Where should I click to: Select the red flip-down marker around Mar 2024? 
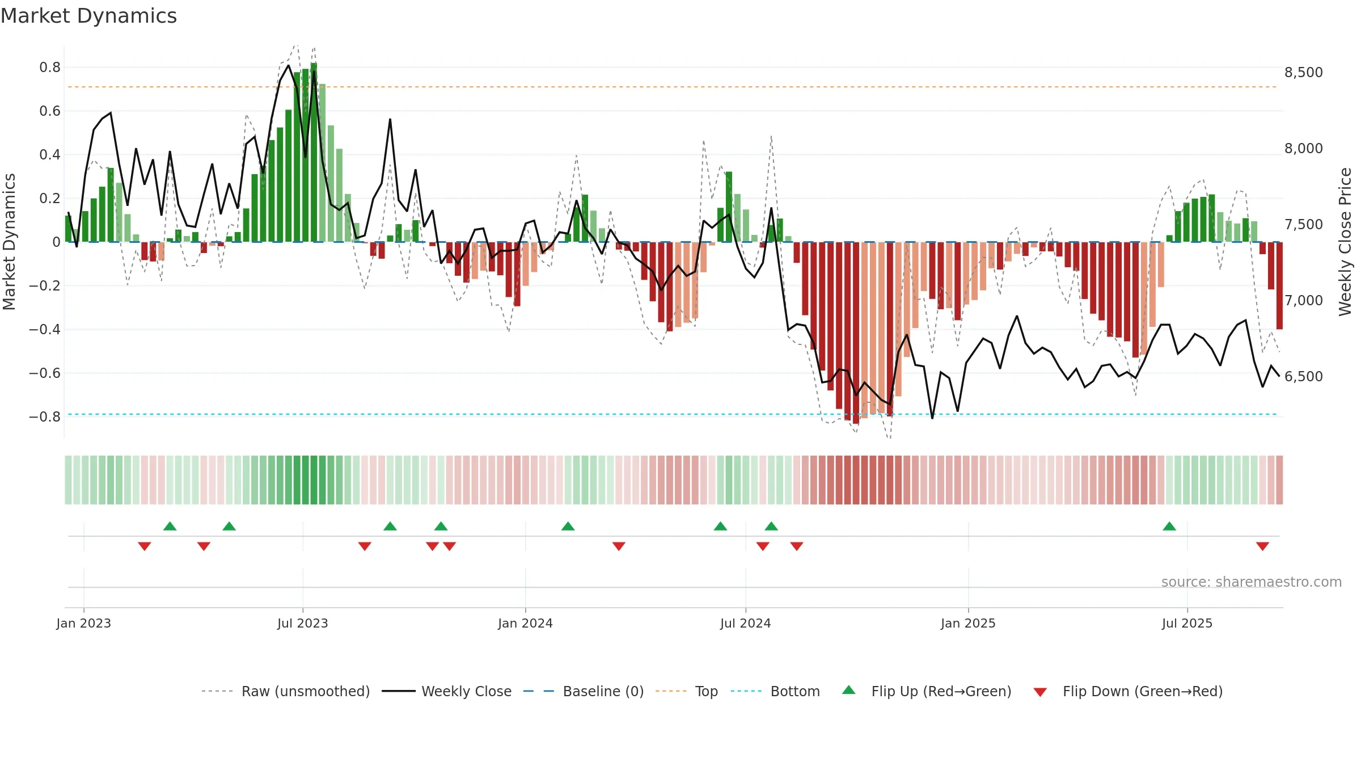619,546
